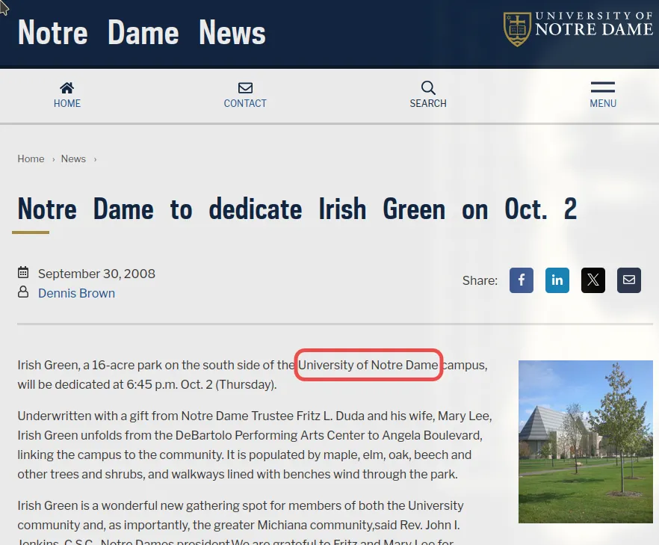Viewport: 659px width, 545px height.
Task: Click the Irish Green campus photo
Action: tap(585, 441)
